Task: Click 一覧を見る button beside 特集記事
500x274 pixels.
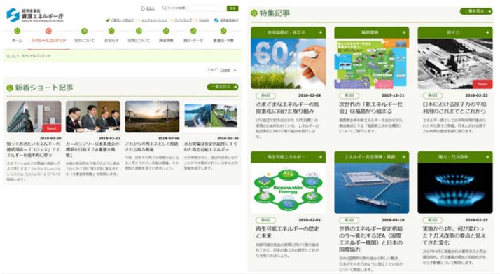Action: coord(476,11)
